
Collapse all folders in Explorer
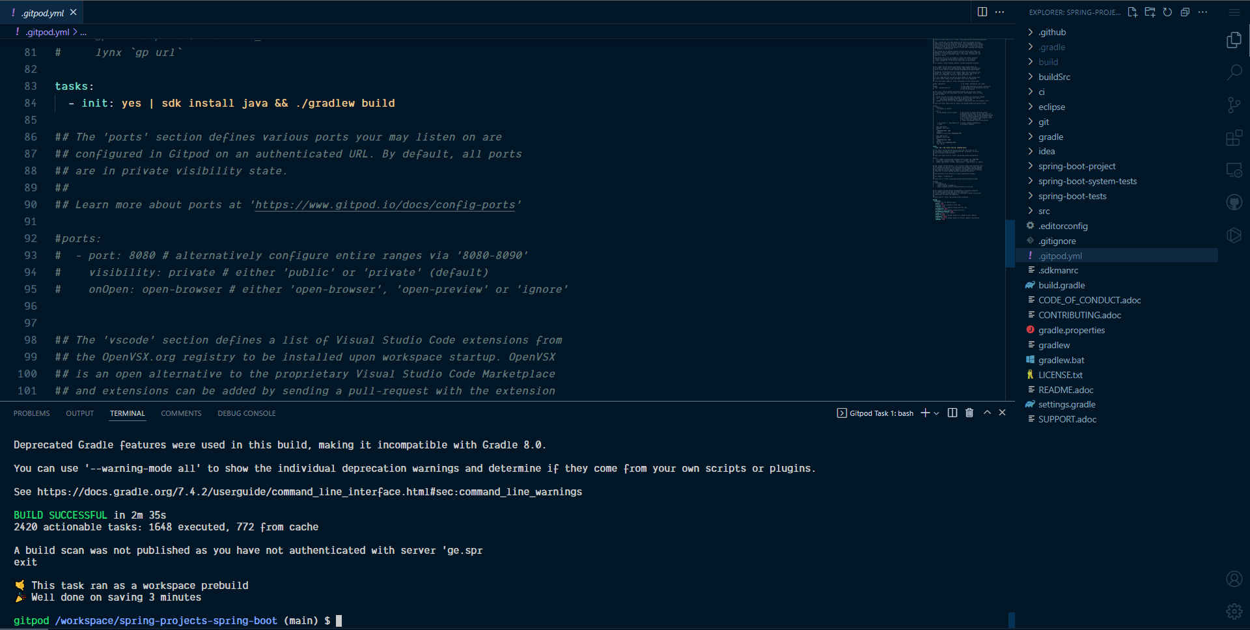(1185, 12)
